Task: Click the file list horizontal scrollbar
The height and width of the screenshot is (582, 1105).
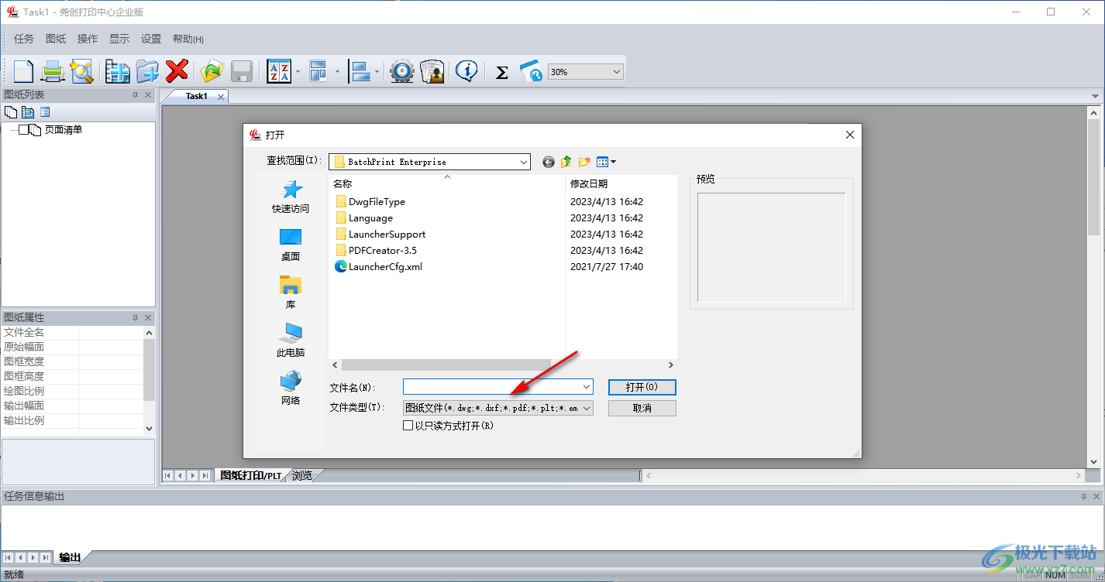Action: coord(446,365)
